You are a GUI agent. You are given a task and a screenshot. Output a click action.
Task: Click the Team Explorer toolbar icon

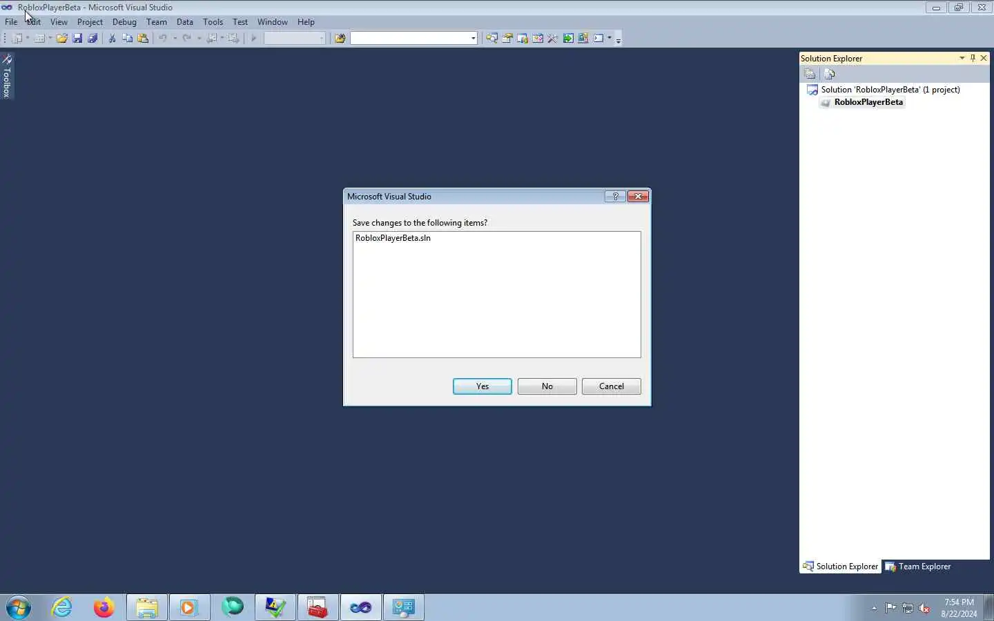point(522,39)
